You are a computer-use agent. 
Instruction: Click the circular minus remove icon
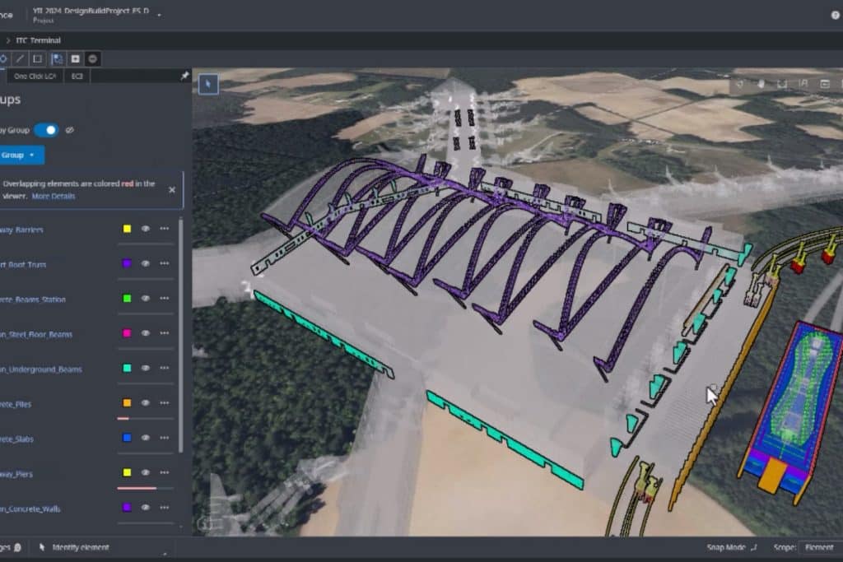92,58
